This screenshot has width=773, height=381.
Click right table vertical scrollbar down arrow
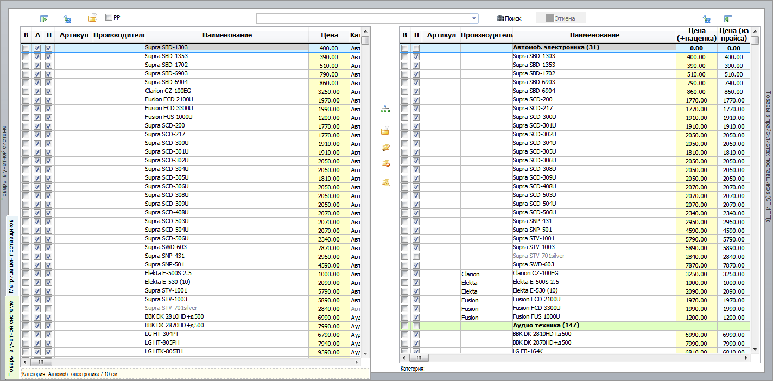[x=755, y=350]
